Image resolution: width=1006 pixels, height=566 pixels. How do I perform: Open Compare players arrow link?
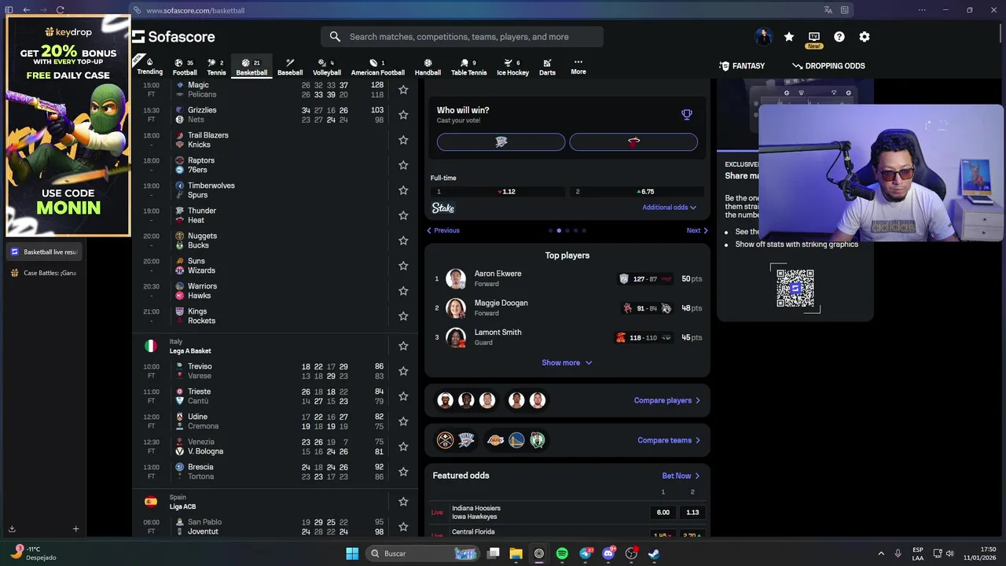point(667,400)
